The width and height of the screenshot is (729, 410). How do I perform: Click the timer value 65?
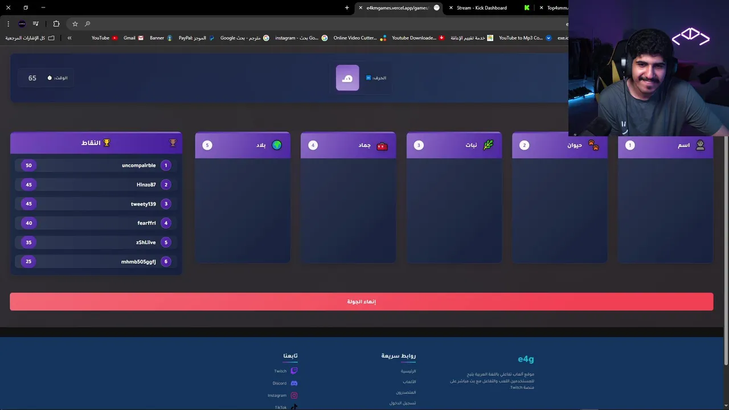point(32,78)
